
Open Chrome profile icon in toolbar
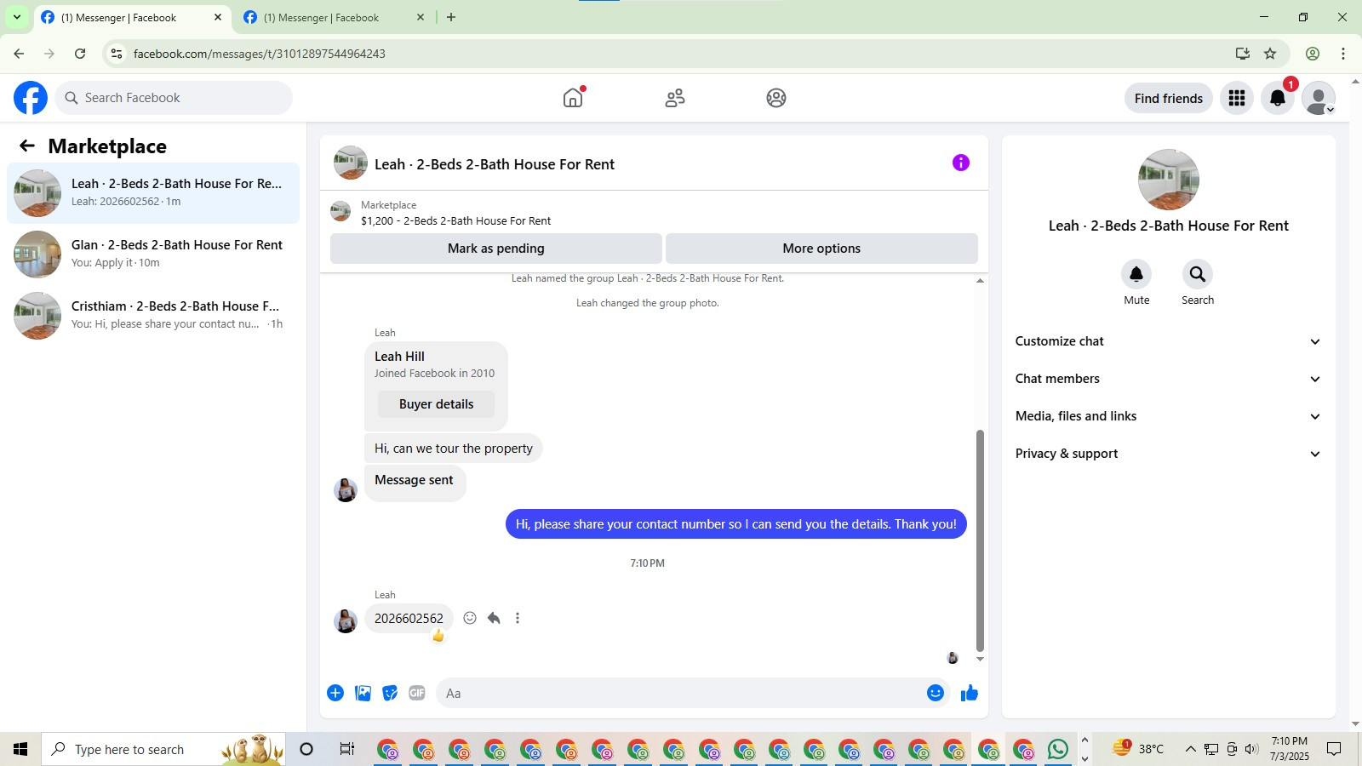pos(1313,54)
